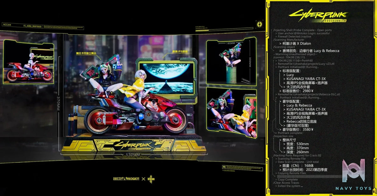Click the Cyberpunk Edgerunners logo in the info panel
The width and height of the screenshot is (377, 196).
pos(318,15)
